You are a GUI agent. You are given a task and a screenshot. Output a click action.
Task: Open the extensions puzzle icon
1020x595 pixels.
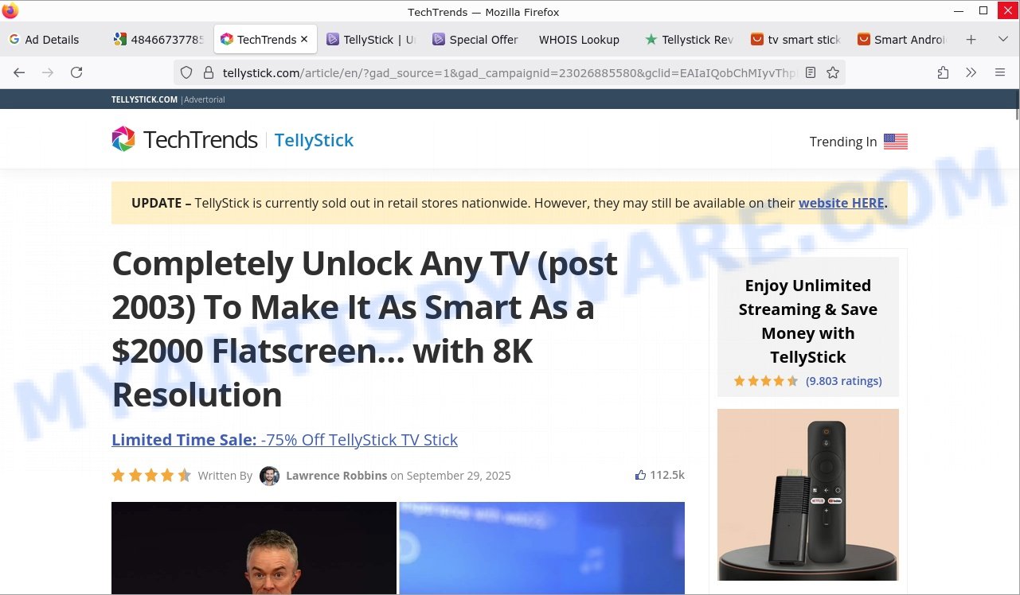click(x=943, y=72)
